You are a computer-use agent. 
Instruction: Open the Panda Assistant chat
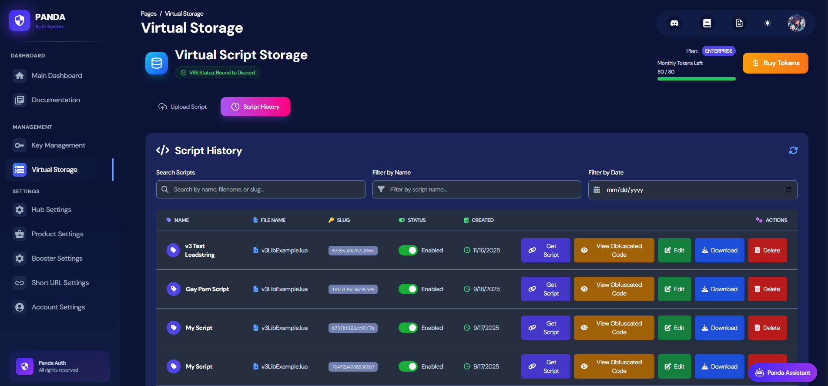coord(783,373)
